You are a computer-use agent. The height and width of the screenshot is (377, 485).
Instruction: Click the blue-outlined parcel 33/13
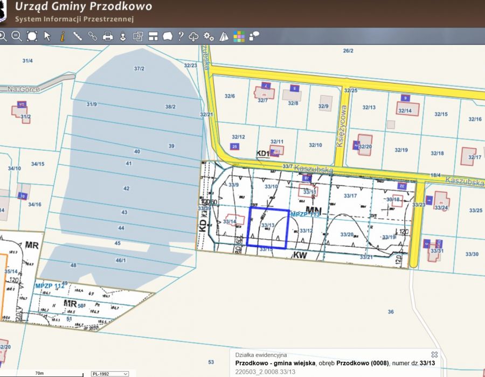click(x=268, y=229)
